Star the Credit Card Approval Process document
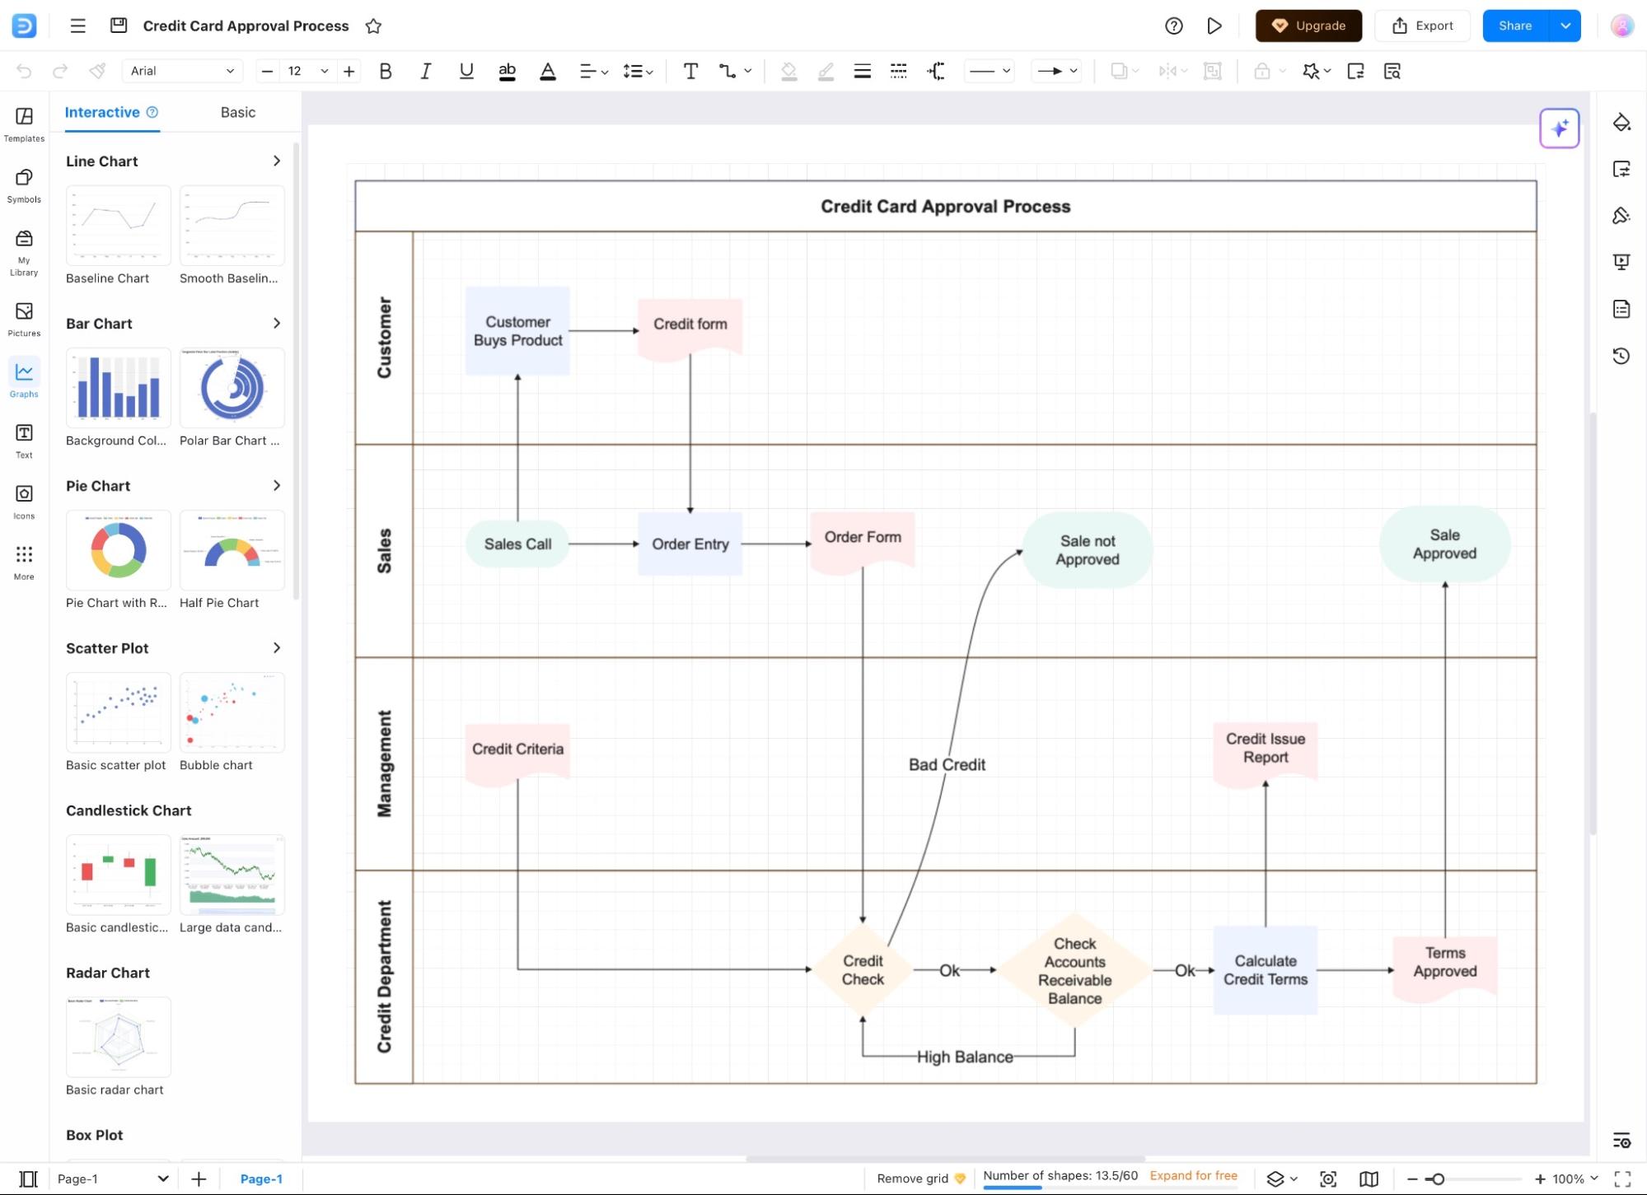 click(x=372, y=26)
